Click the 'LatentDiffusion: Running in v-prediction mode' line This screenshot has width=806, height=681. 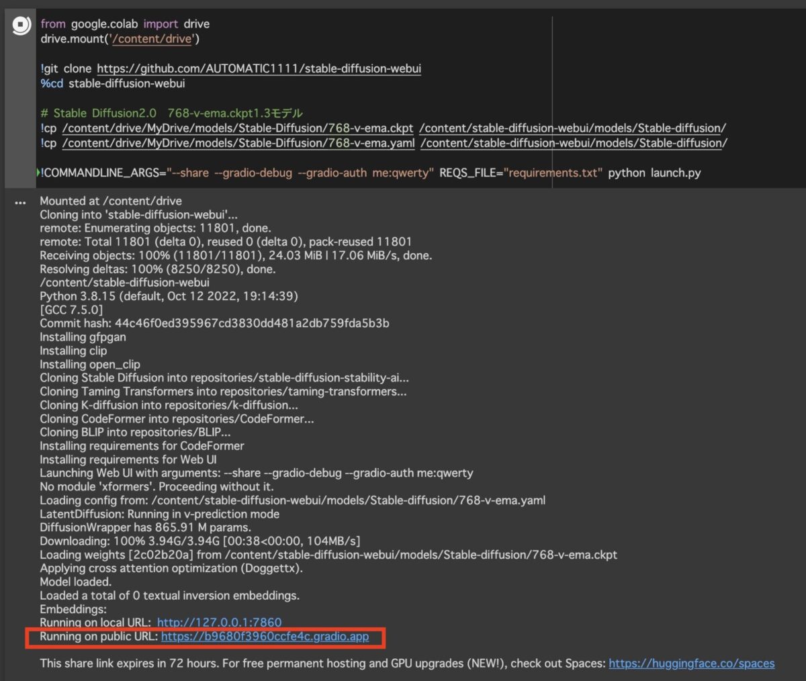click(x=159, y=514)
